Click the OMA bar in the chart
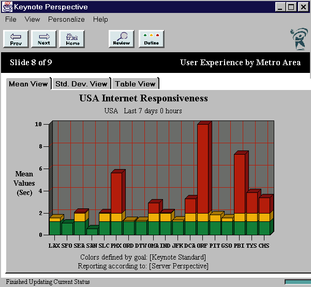Viewport: 311px width, 287px height. pyautogui.click(x=154, y=219)
